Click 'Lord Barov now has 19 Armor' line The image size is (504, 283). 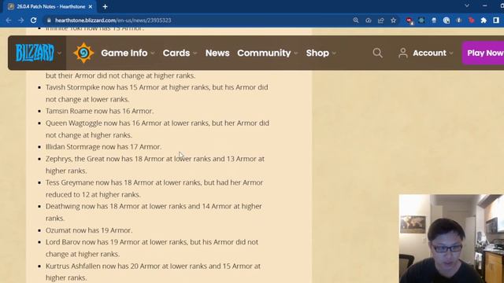[x=152, y=248]
